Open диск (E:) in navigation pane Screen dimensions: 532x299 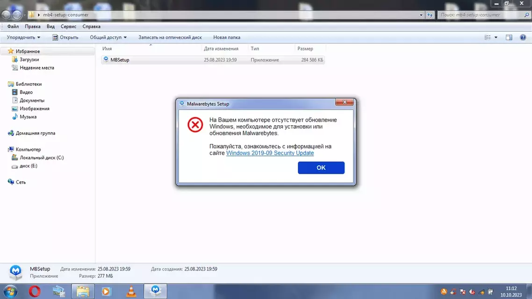click(x=28, y=166)
